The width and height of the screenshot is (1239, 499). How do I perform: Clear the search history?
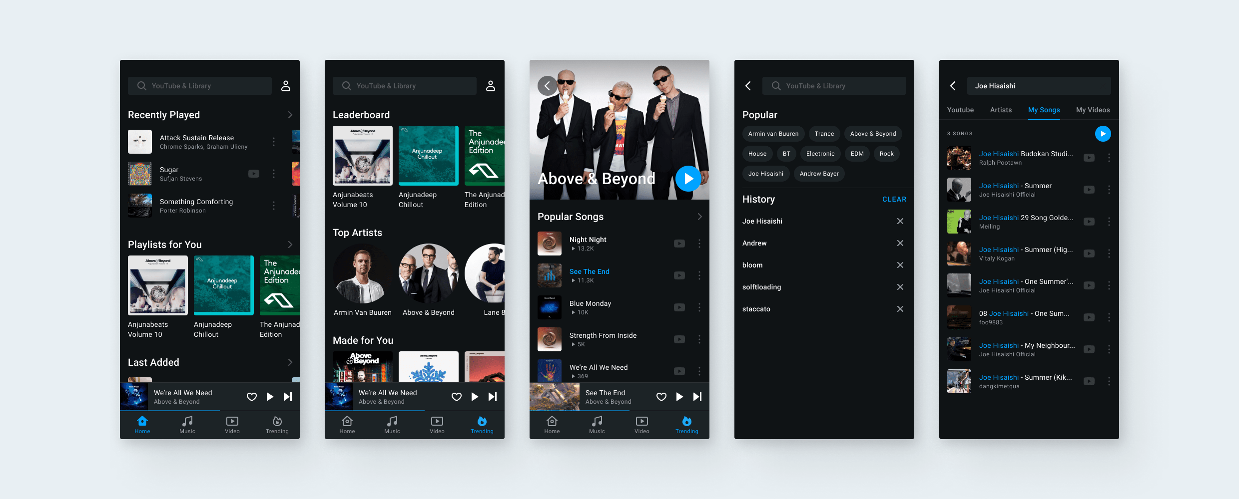click(x=894, y=199)
